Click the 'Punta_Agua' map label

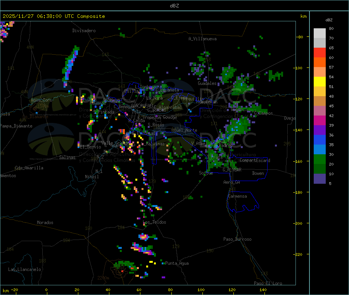(x=177, y=263)
